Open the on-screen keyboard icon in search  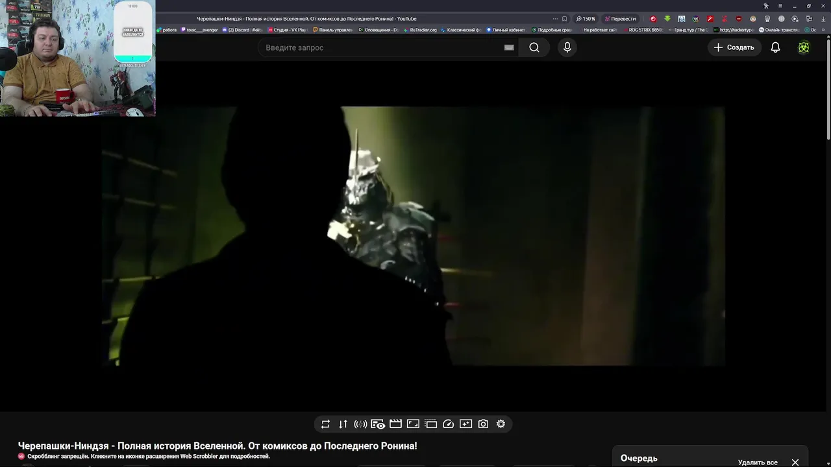tap(509, 47)
